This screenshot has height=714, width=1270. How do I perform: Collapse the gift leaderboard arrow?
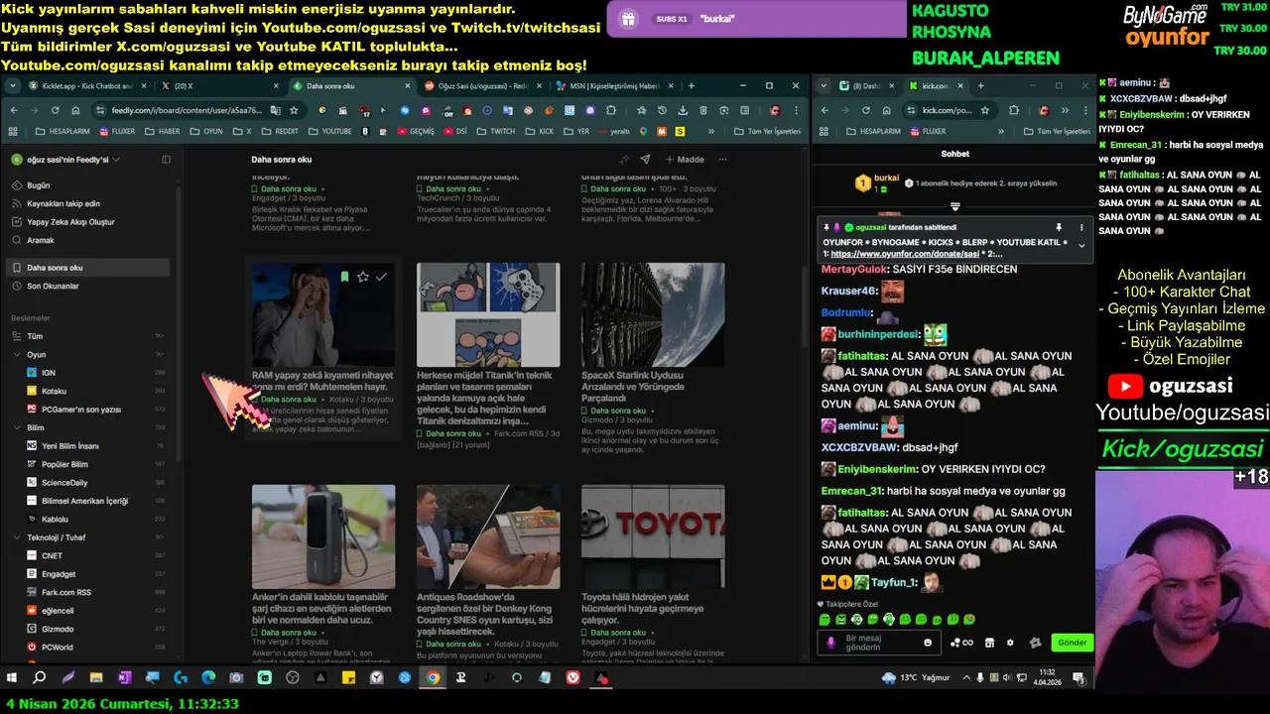(954, 206)
